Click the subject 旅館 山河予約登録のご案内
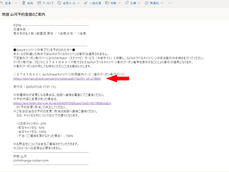Image resolution: width=229 pixels, height=172 pixels. coord(24,14)
